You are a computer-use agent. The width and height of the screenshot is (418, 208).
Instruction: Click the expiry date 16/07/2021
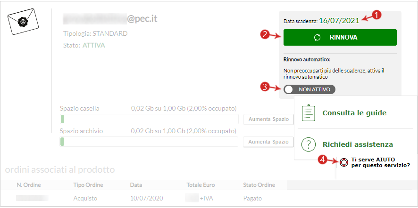[x=339, y=21]
